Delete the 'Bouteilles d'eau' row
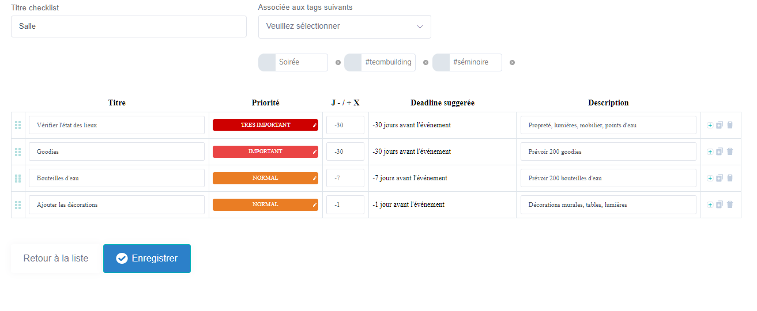Viewport: 757px width, 311px height. (x=730, y=178)
